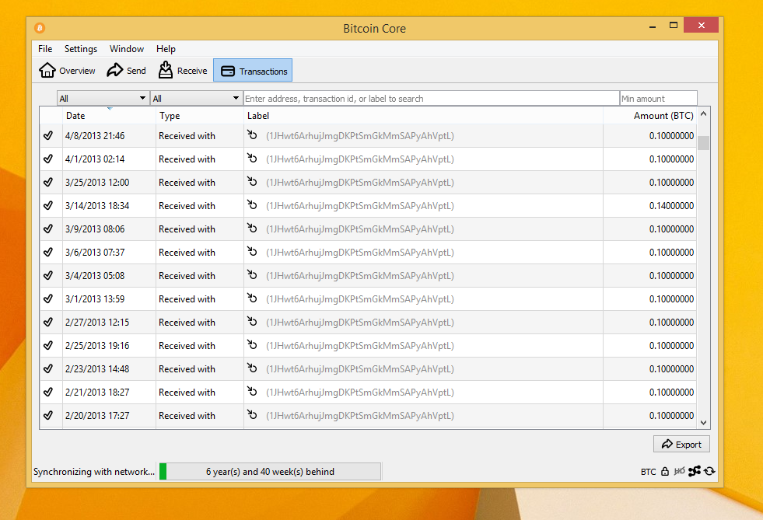Image resolution: width=763 pixels, height=520 pixels.
Task: Export the transaction list
Action: click(681, 444)
